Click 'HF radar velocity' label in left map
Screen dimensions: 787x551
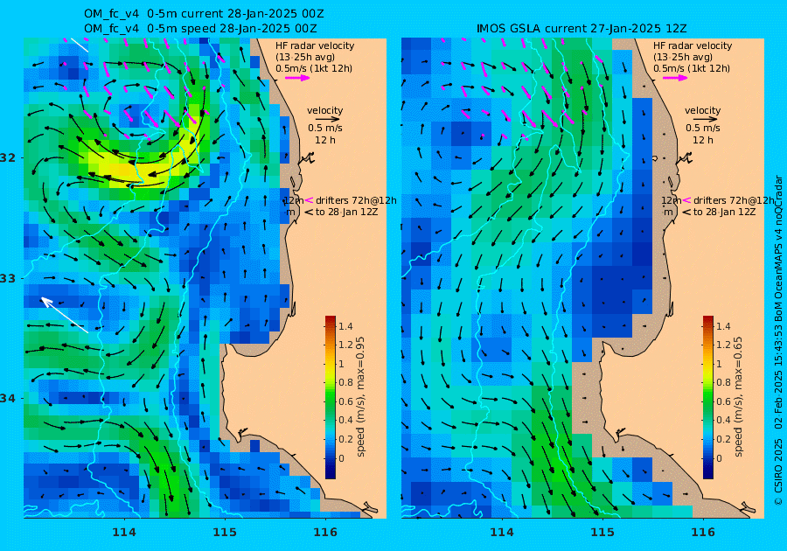315,45
